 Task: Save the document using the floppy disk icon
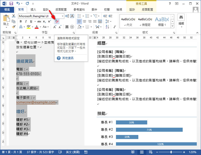(x=11, y=4)
